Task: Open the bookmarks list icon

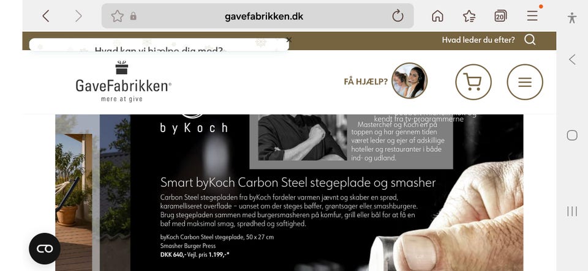Action: point(469,16)
